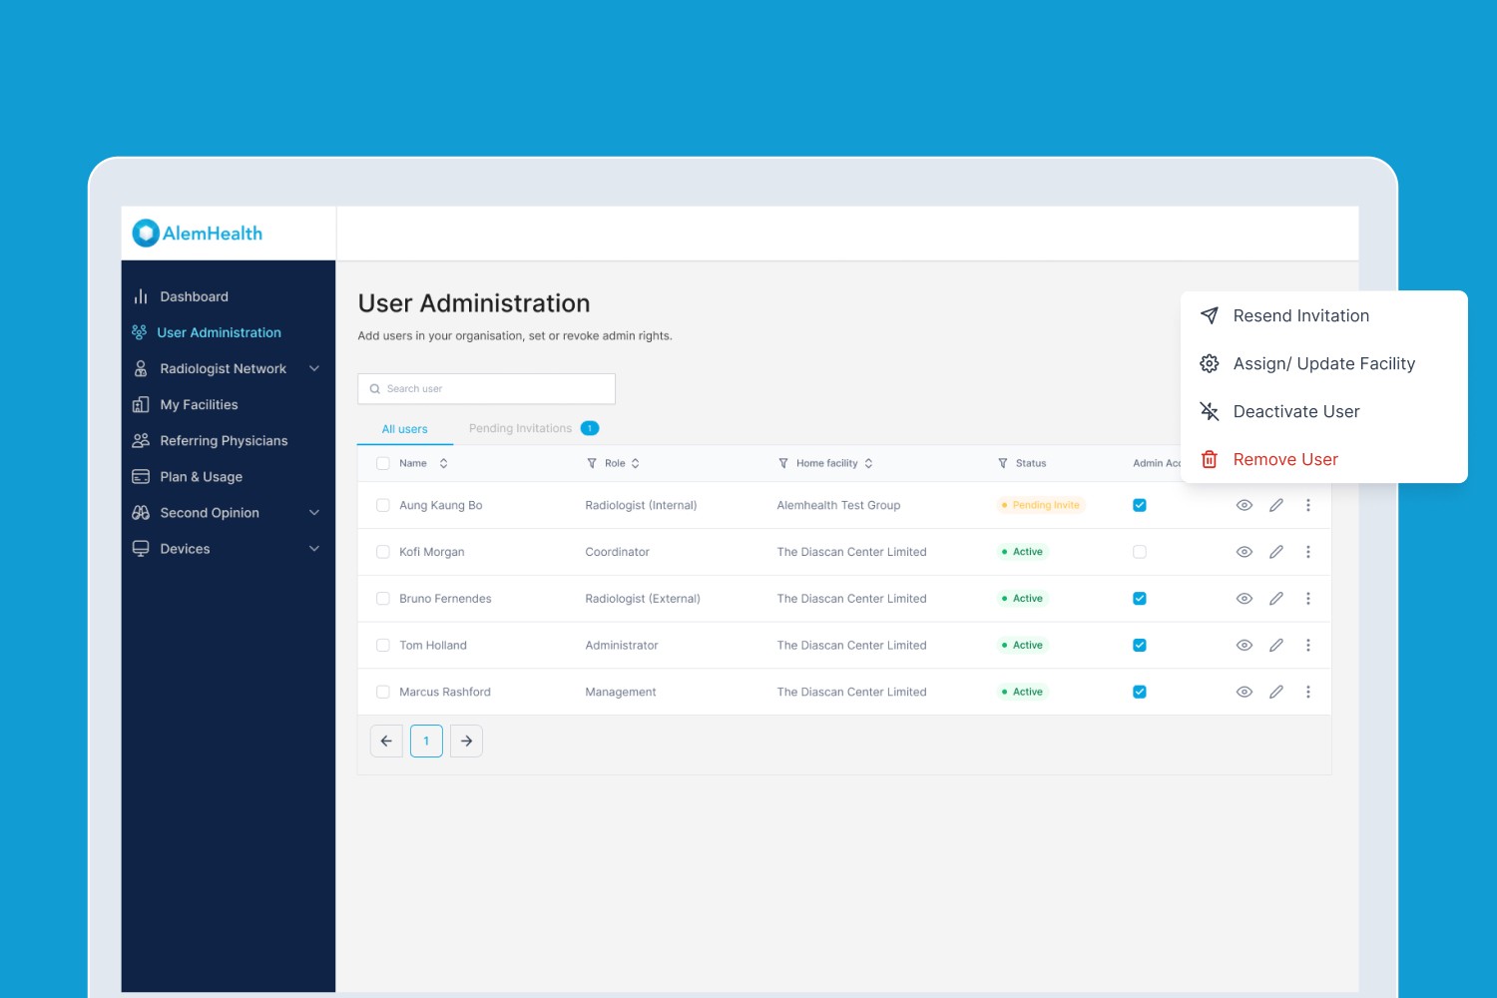Edit Aung Kaung Bo with pencil icon

[1276, 505]
